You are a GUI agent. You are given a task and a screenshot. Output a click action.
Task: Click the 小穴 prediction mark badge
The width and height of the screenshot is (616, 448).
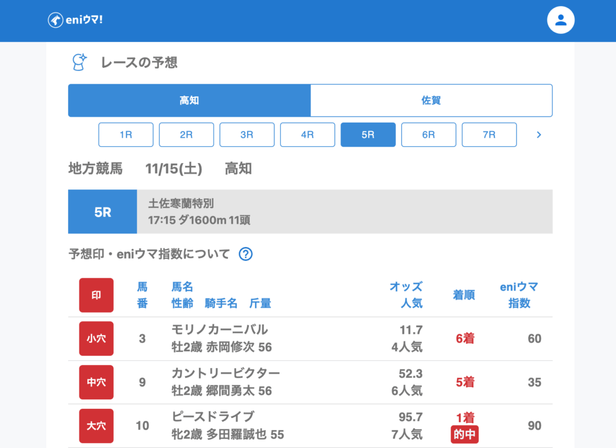pyautogui.click(x=96, y=339)
